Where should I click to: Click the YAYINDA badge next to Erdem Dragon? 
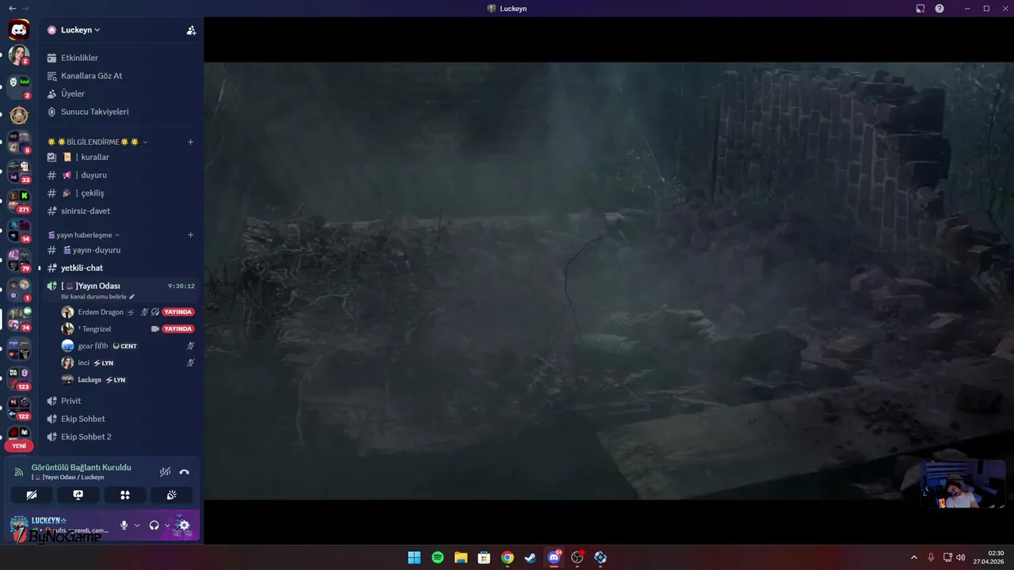178,312
